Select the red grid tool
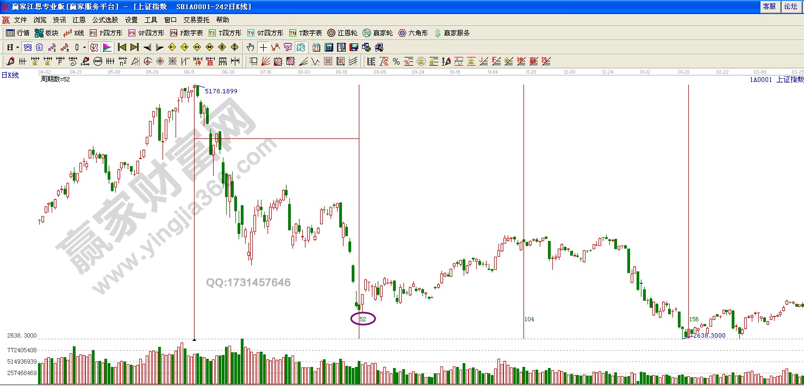Screen dimensions: 804x387 [328, 61]
